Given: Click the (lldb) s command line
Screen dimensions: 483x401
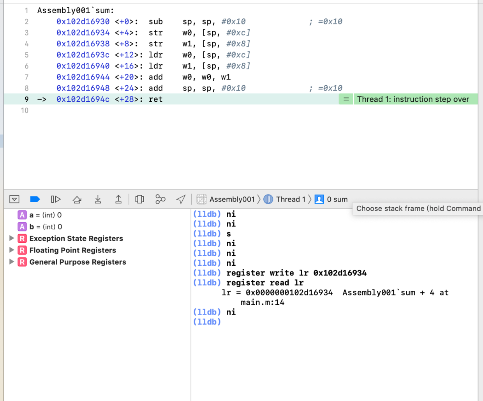Looking at the screenshot, I should pyautogui.click(x=212, y=233).
